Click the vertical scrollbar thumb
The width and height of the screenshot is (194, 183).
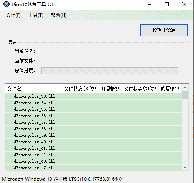point(185,95)
